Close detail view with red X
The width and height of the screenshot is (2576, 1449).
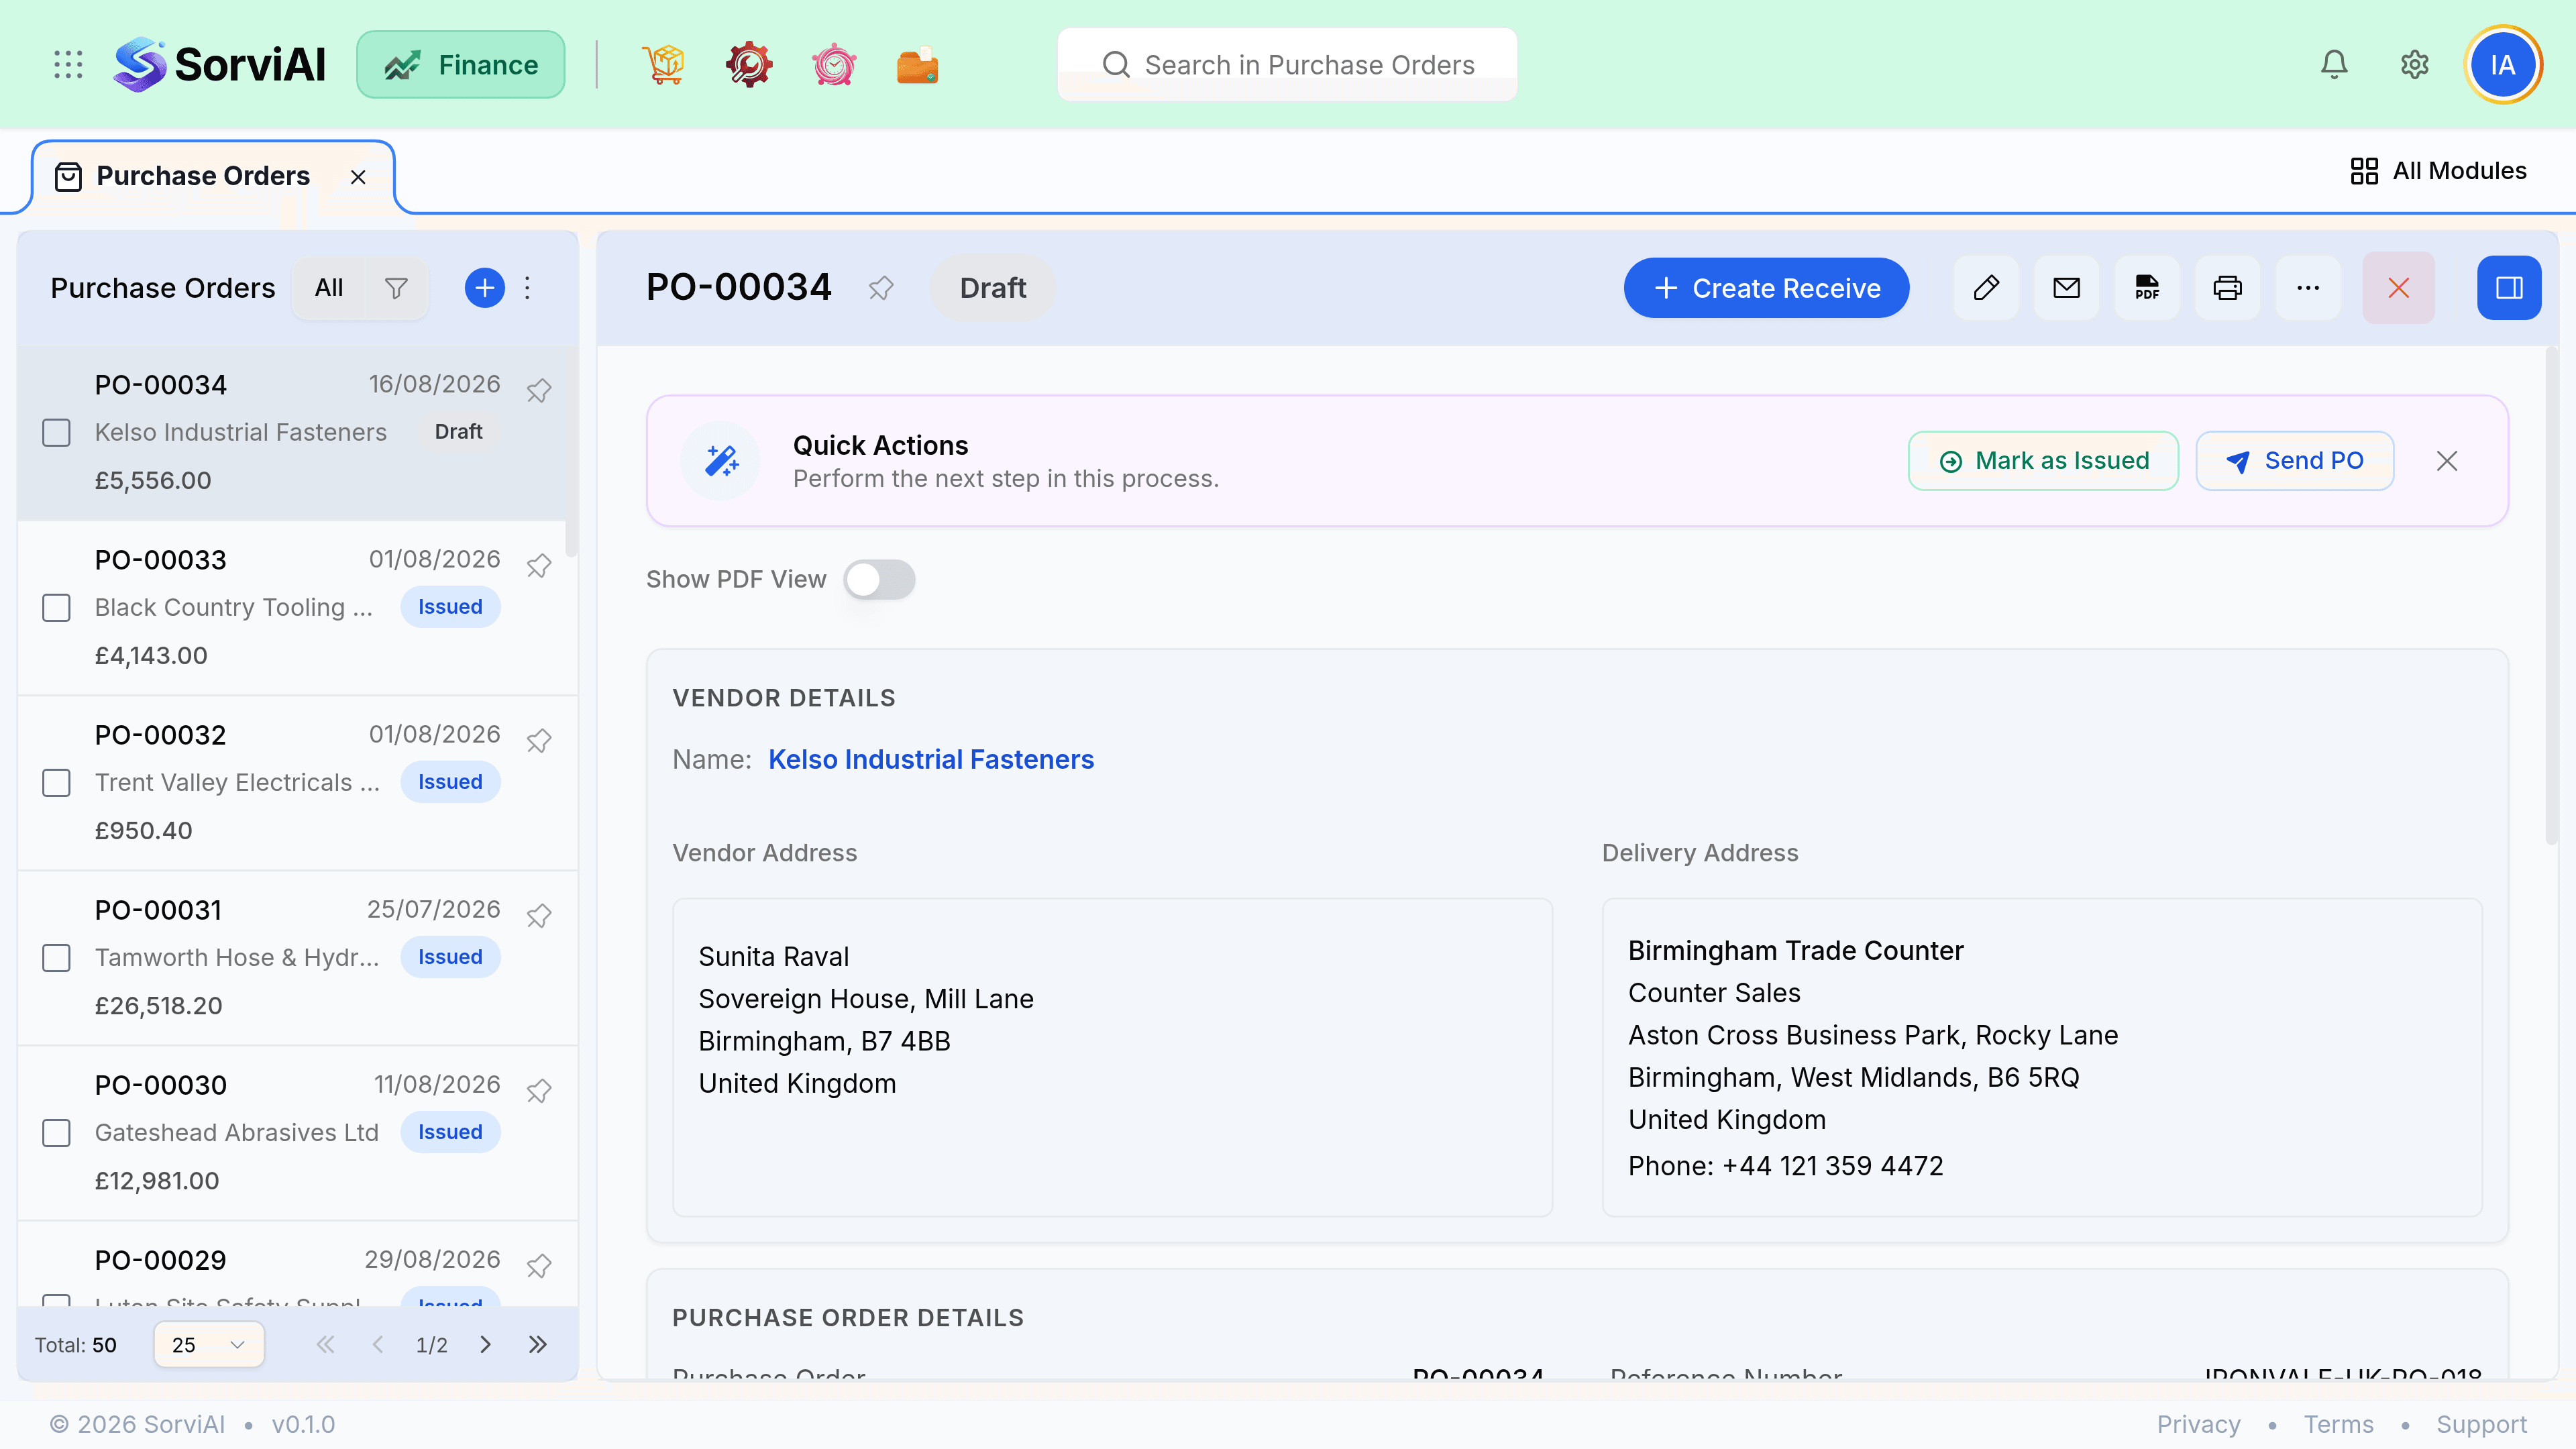click(x=2399, y=288)
